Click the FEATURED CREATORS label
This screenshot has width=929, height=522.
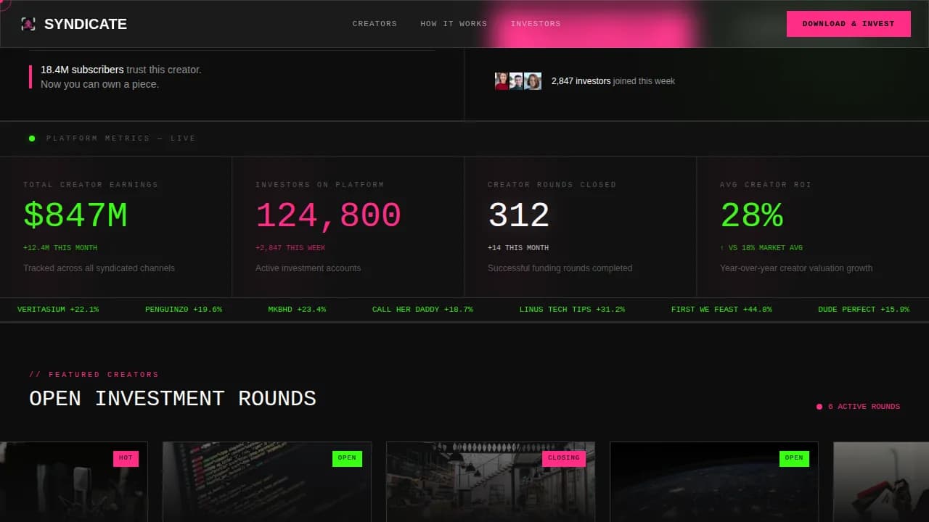[94, 375]
